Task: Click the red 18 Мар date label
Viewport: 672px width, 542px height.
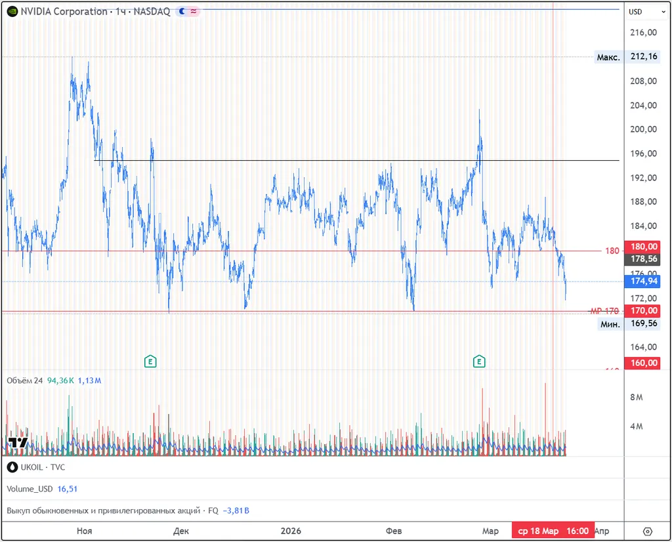Action: point(537,531)
